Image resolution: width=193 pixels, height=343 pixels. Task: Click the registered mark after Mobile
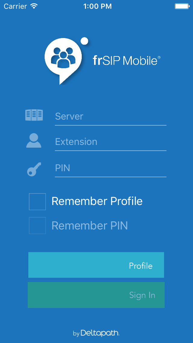pos(159,57)
